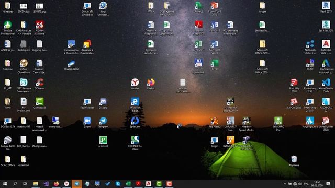Open Task View on the taskbar

25,184
